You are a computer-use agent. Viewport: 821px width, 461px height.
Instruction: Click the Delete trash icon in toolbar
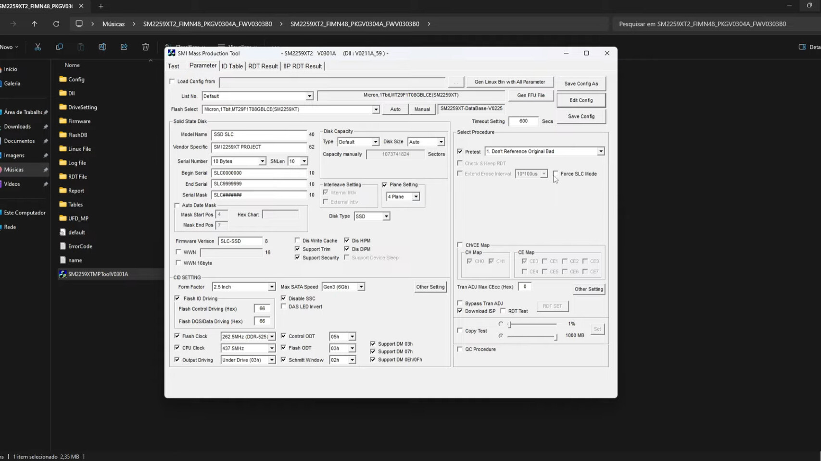pos(145,47)
